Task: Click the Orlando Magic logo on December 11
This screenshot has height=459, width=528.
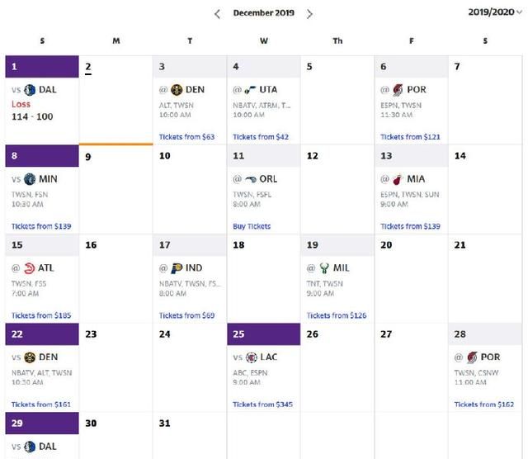Action: pyautogui.click(x=251, y=179)
